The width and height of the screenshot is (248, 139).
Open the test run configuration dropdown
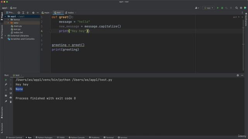click(x=208, y=8)
